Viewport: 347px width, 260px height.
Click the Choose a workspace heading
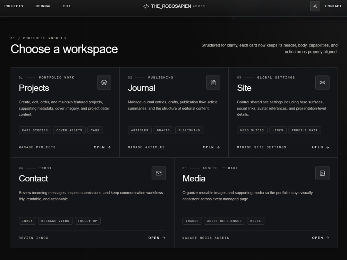click(x=64, y=49)
